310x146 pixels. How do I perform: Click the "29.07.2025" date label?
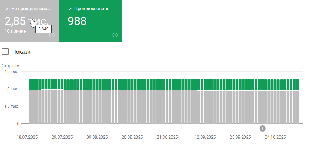pos(62,137)
